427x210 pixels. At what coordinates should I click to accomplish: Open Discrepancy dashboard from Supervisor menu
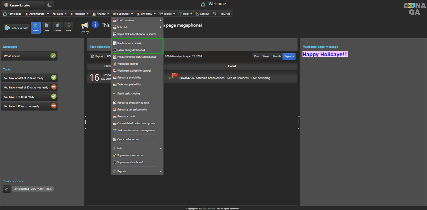pos(131,50)
